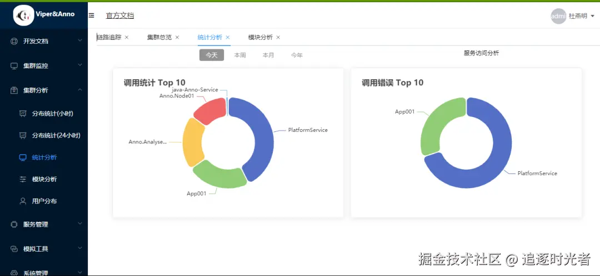Switch time range to 今年
Viewport: 600px width, 276px height.
coord(297,55)
